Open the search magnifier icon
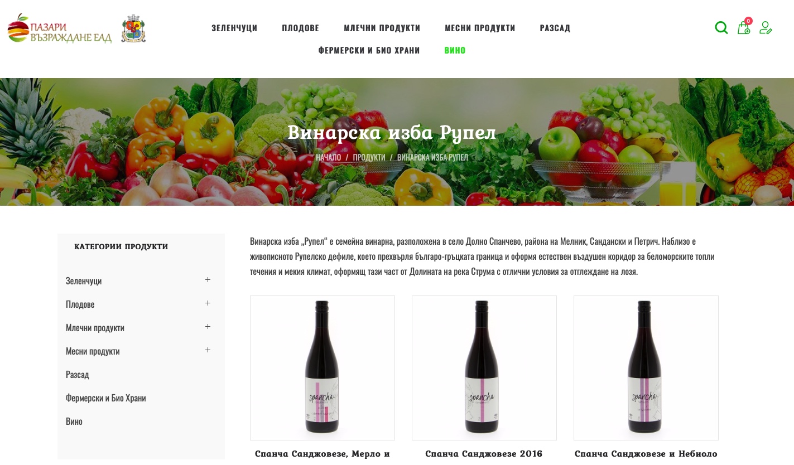 click(721, 27)
